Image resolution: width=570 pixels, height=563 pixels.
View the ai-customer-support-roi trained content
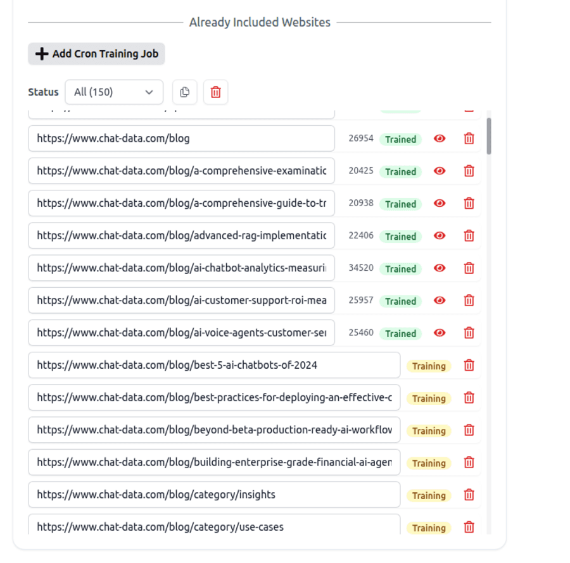pos(439,300)
